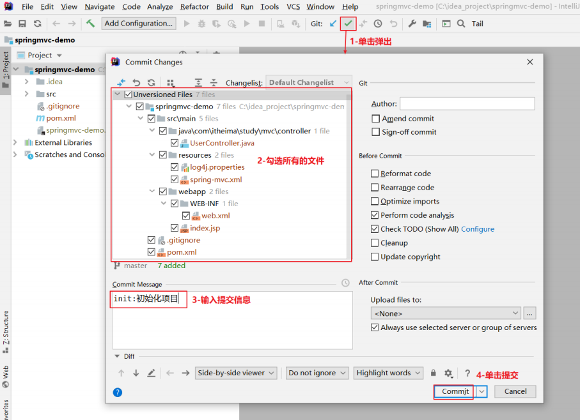Click the Open folder icon in toolbar
580x420 pixels.
(8, 24)
